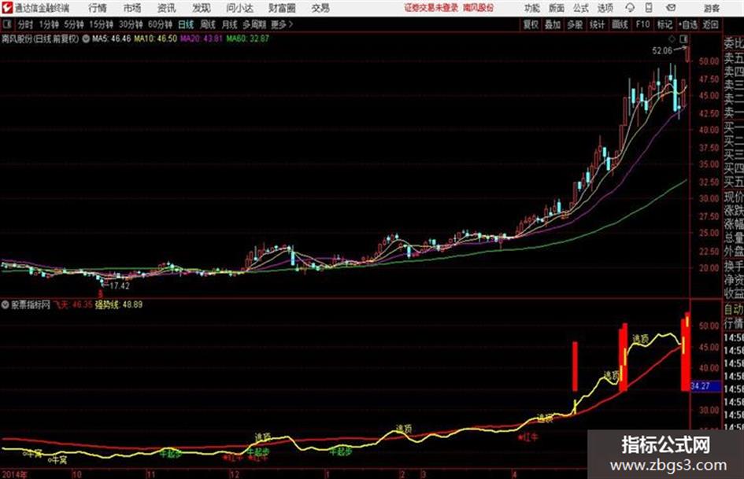Image resolution: width=744 pixels, height=479 pixels.
Task: Open the 发现 menu
Action: point(202,8)
